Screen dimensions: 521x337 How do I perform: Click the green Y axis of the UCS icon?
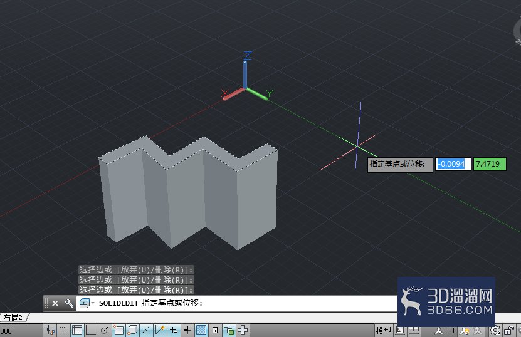coord(257,94)
